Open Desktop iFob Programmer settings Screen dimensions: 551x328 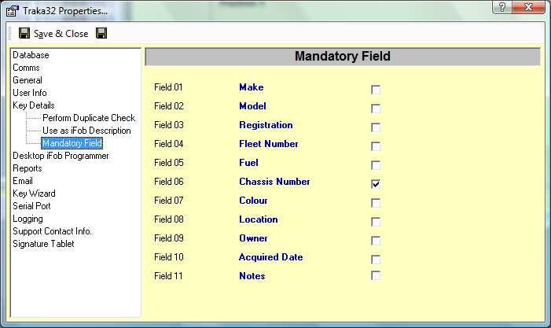point(61,156)
